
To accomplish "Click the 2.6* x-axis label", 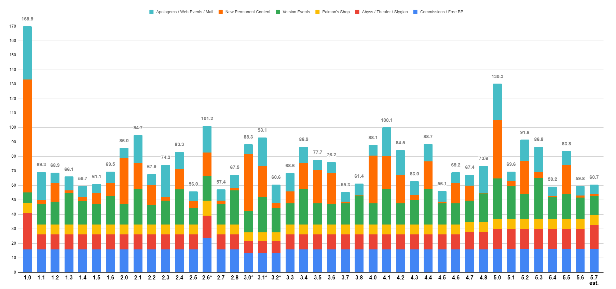I will click(207, 278).
